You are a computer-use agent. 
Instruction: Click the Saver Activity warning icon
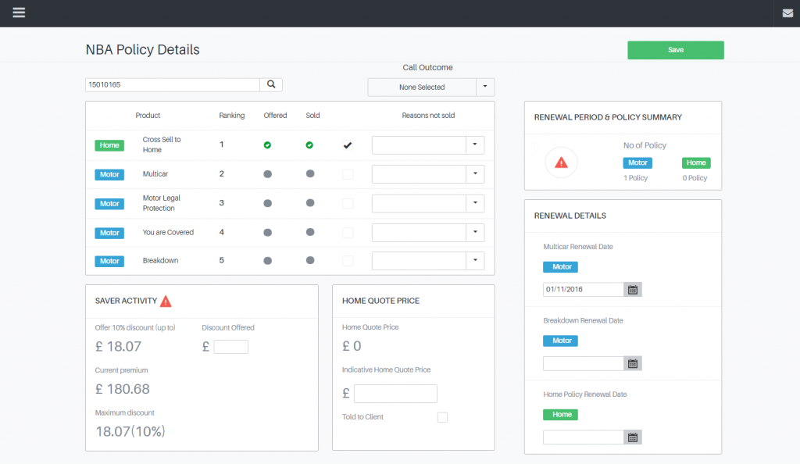pos(166,301)
